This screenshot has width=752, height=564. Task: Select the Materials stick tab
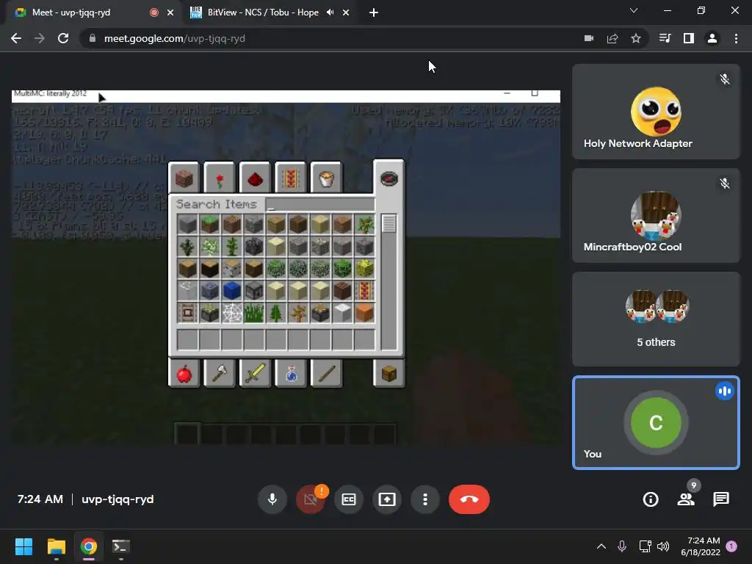point(326,374)
